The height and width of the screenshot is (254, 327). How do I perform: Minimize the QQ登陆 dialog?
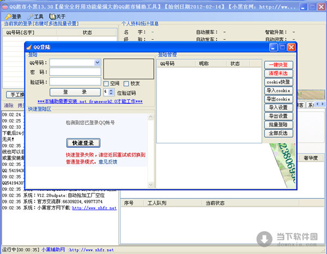click(x=273, y=47)
